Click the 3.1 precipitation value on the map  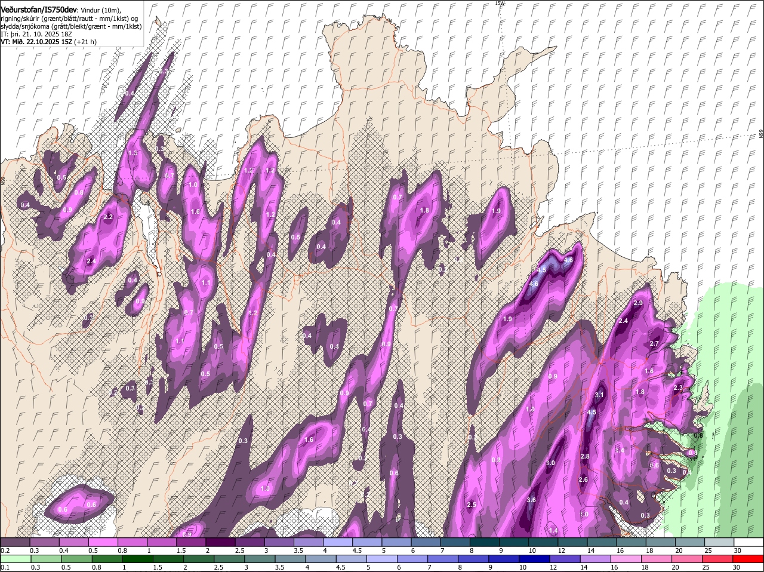(600, 395)
